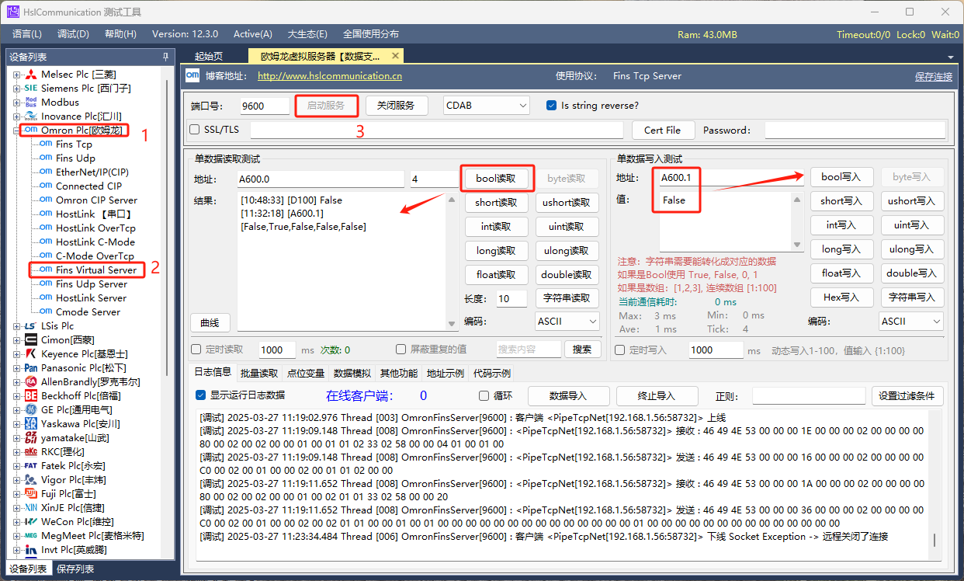Click the log output vertical scrollbar

(x=935, y=539)
